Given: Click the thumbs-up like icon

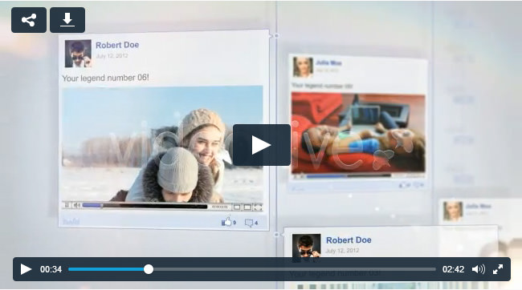Looking at the screenshot, I should tap(226, 222).
